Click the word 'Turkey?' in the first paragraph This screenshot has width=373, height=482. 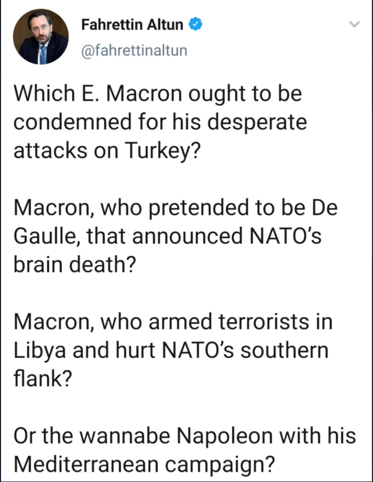tap(163, 151)
